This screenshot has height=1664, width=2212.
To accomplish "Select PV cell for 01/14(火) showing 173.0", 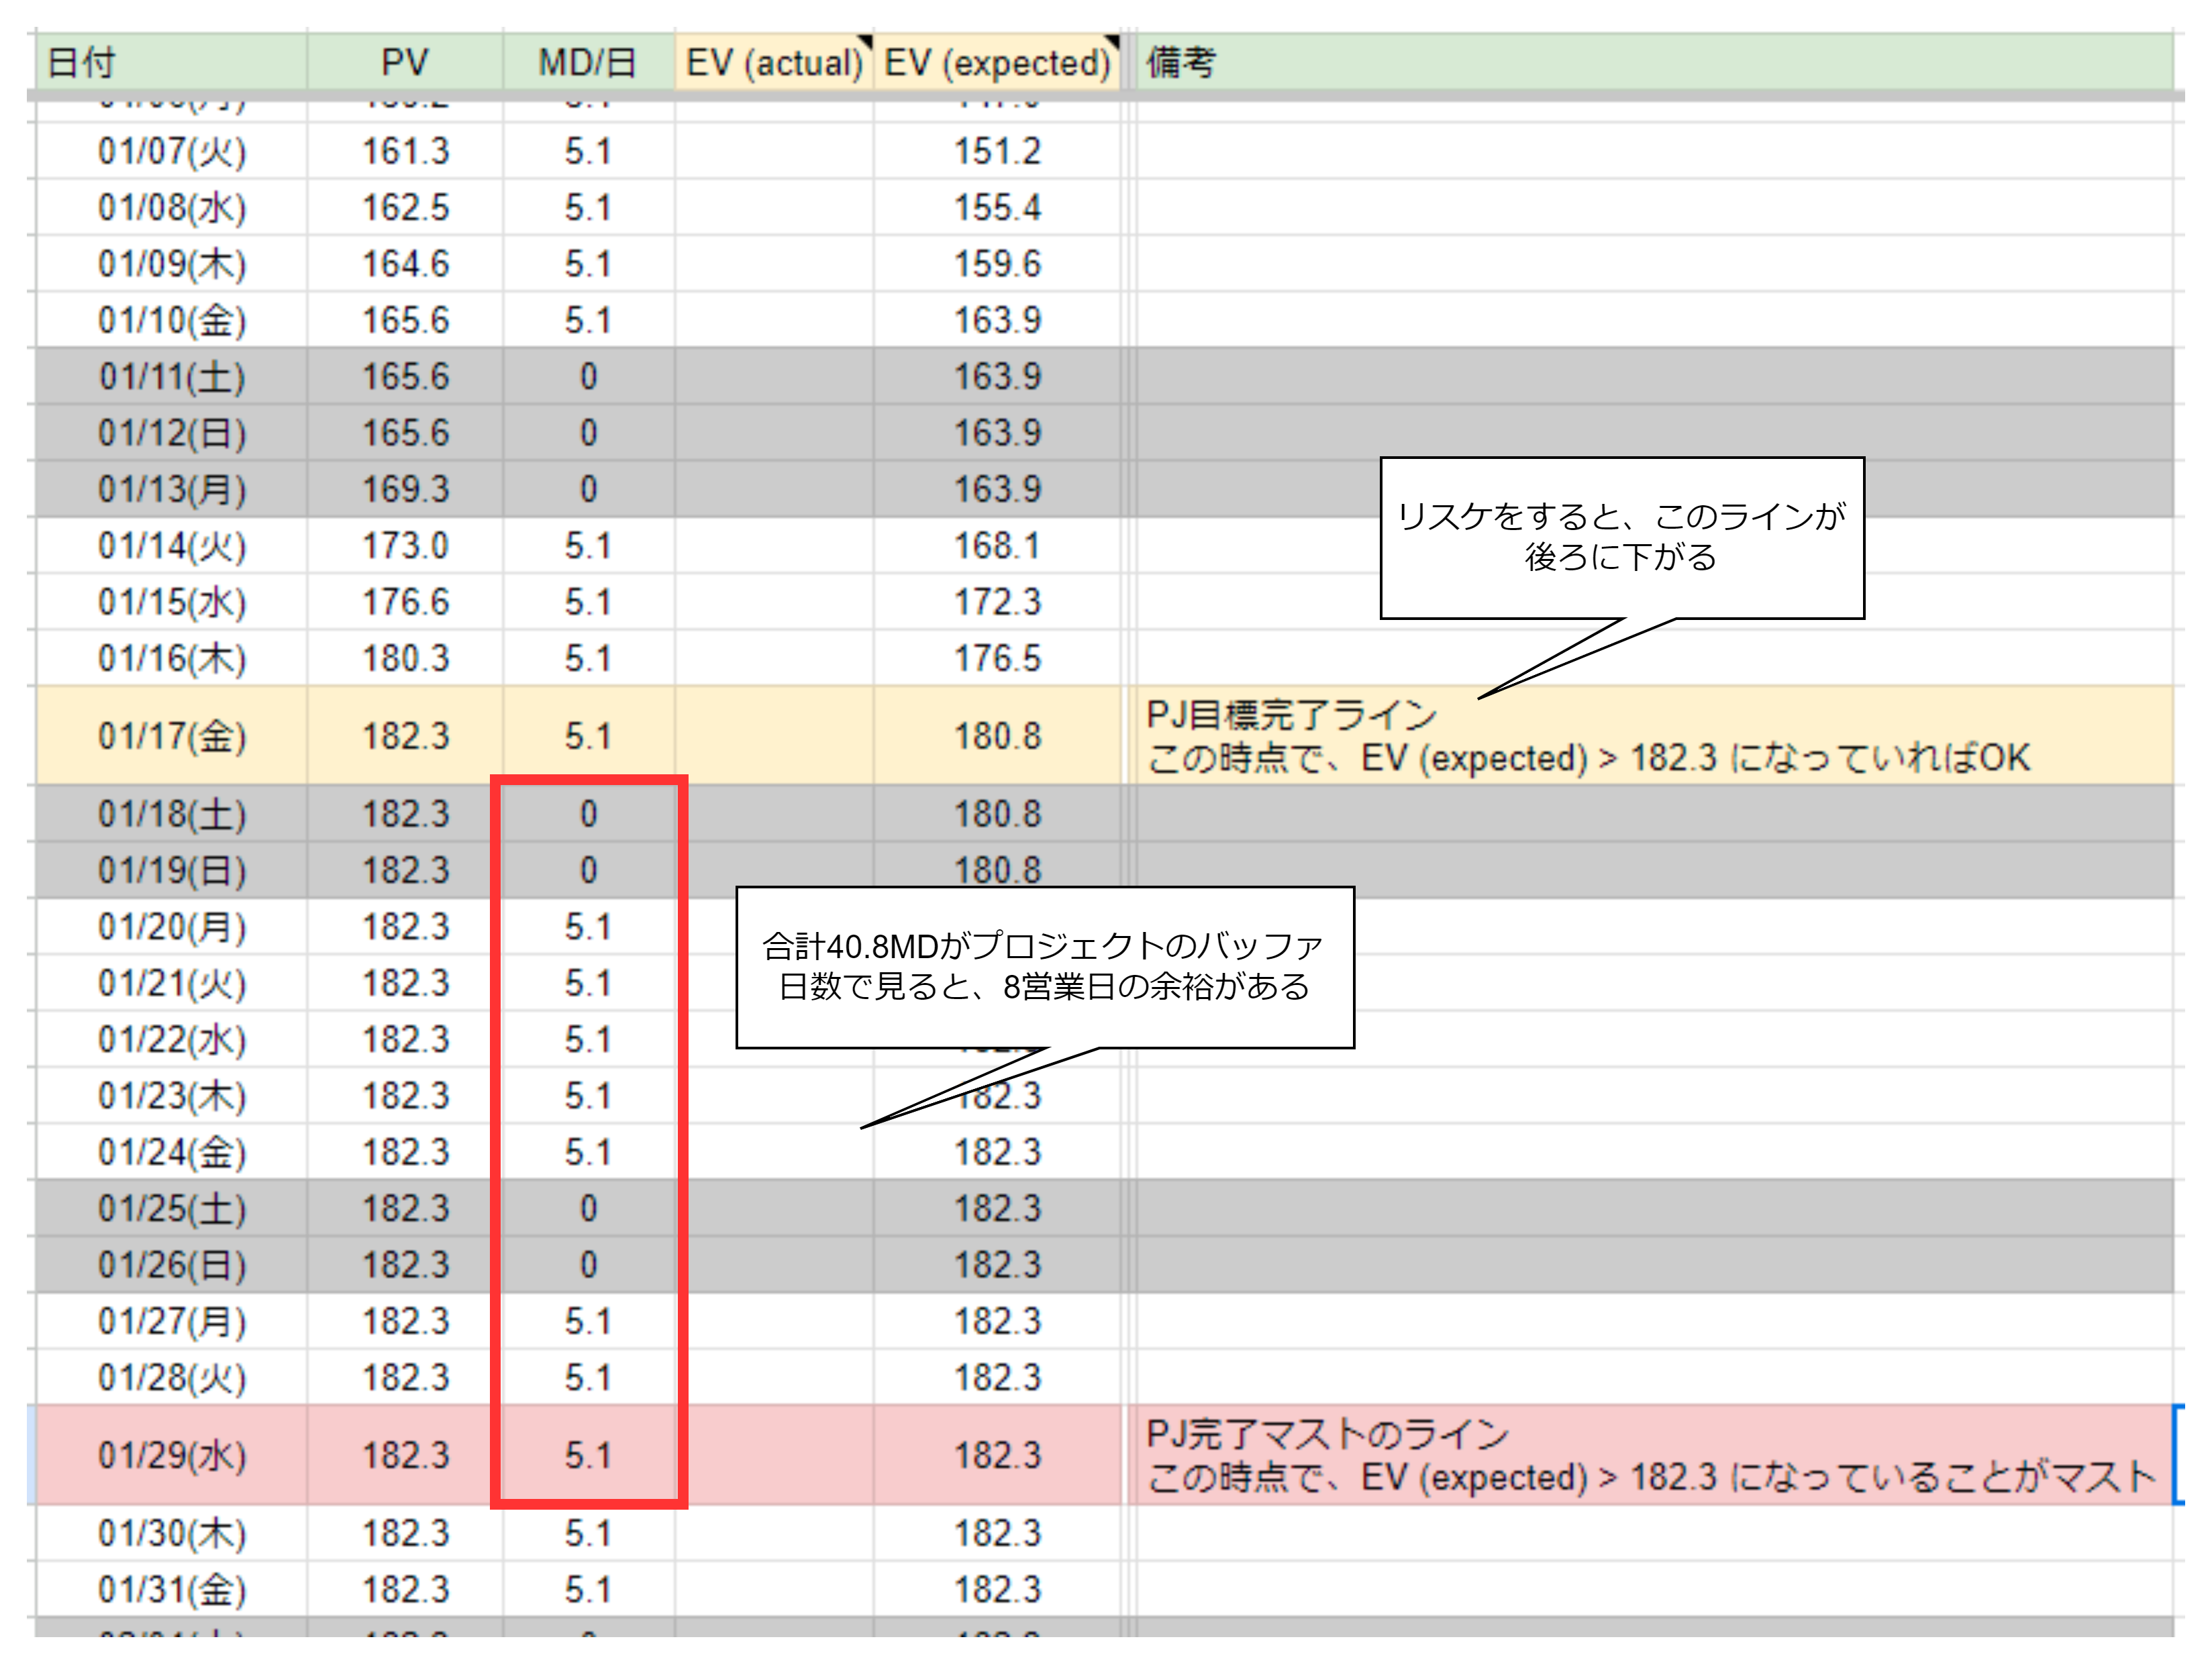I will click(405, 546).
